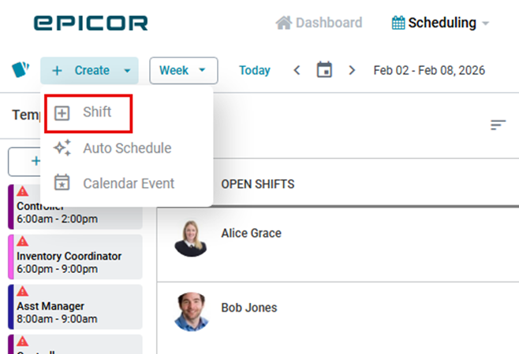Open the Dashboard link
This screenshot has height=354, width=519.
click(x=329, y=23)
